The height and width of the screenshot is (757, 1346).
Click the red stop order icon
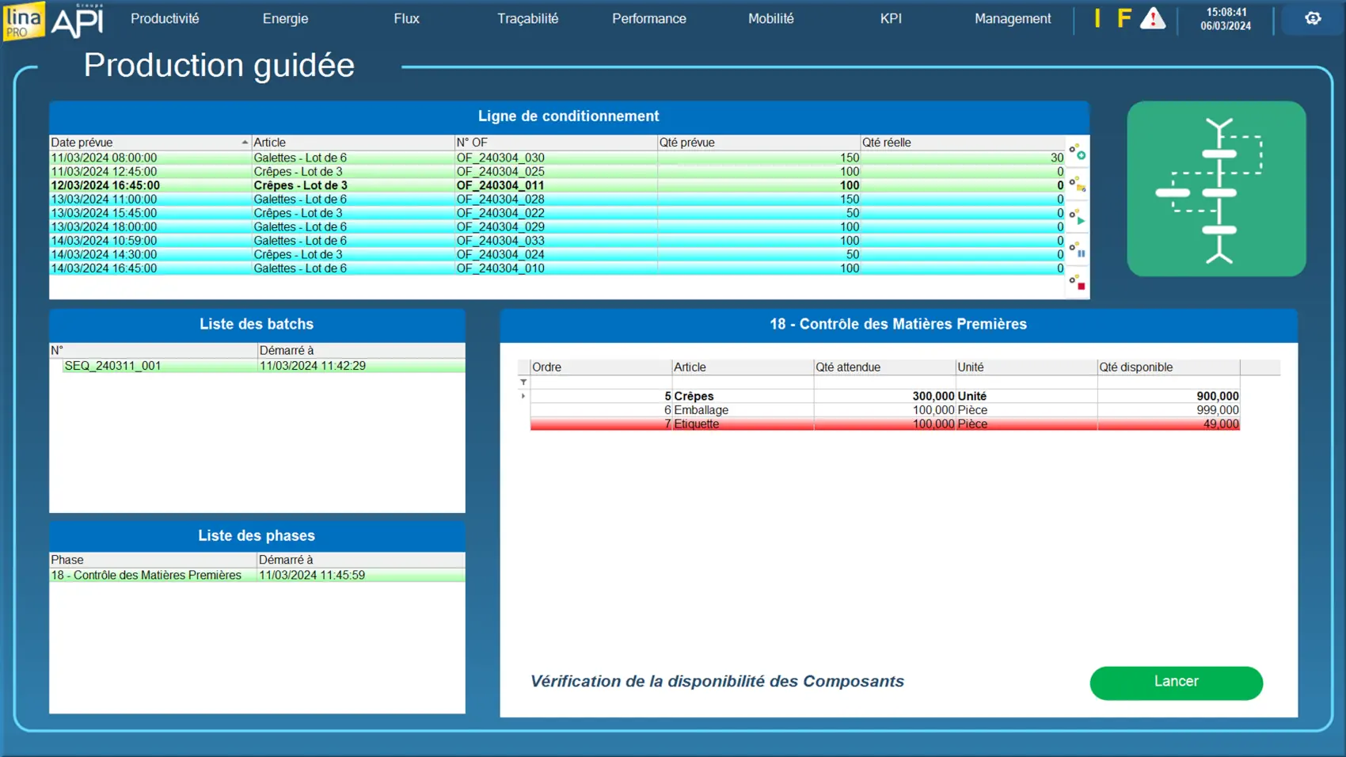click(1078, 283)
